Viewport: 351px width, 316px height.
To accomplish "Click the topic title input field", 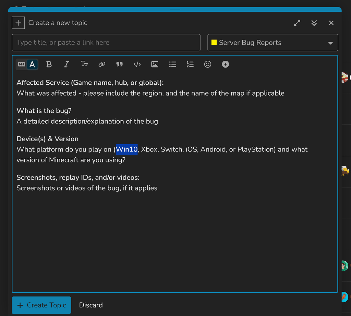I will [x=106, y=42].
